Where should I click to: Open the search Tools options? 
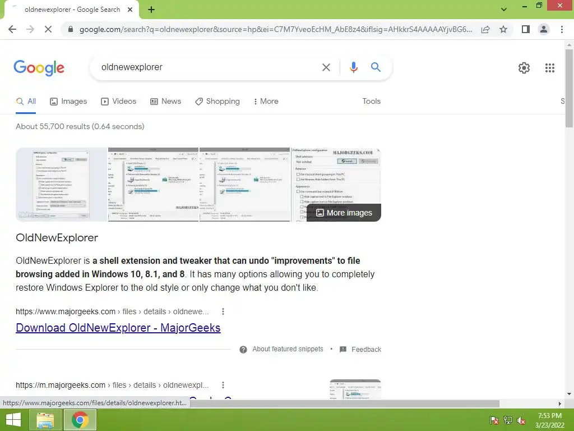pyautogui.click(x=371, y=102)
